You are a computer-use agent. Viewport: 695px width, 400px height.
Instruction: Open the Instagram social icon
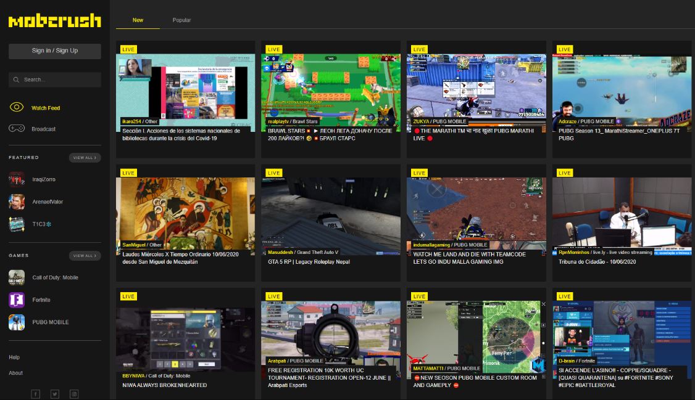(x=74, y=394)
